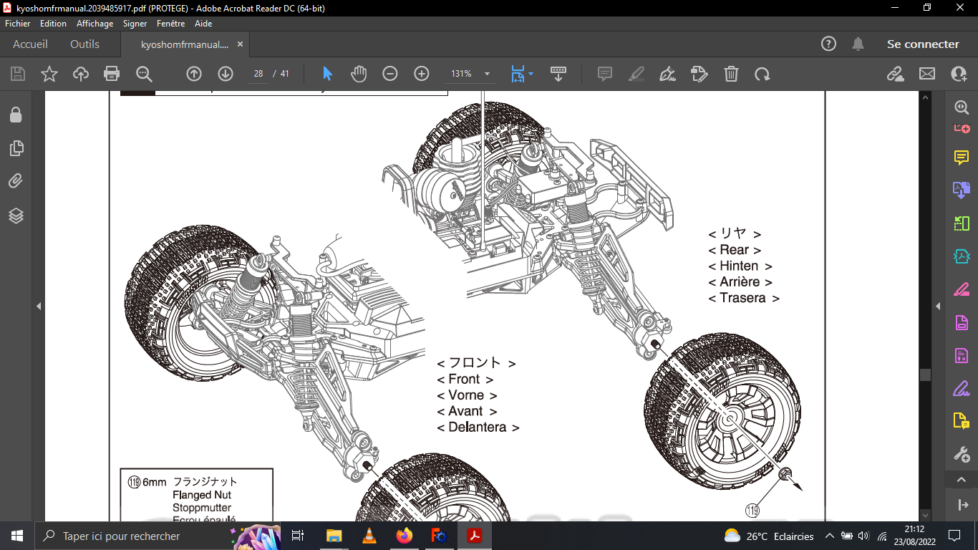The height and width of the screenshot is (550, 978).
Task: Close the kyoshomfrmanual document tab
Action: (241, 44)
